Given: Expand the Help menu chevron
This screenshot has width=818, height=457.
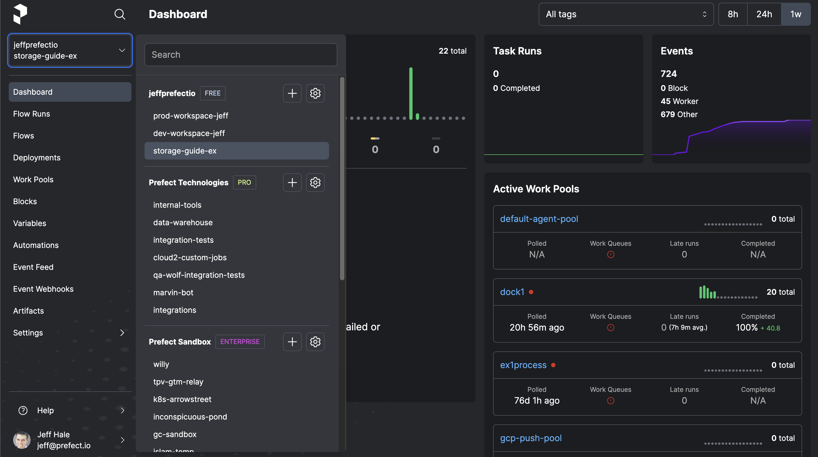Looking at the screenshot, I should 122,410.
